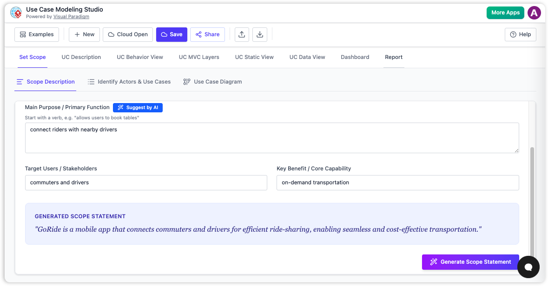This screenshot has width=548, height=286.
Task: Click the grid icon on the Examples button
Action: click(22, 34)
